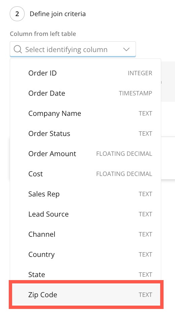Select the step 2 circle badge
Image resolution: width=175 pixels, height=315 pixels.
17,14
